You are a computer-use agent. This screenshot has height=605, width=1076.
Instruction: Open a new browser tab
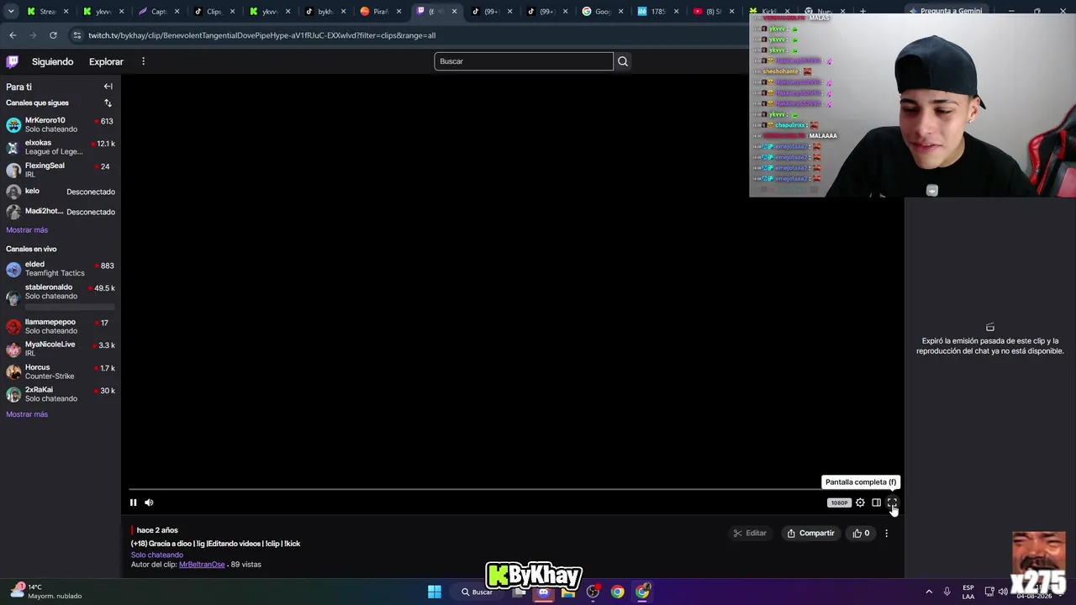862,12
